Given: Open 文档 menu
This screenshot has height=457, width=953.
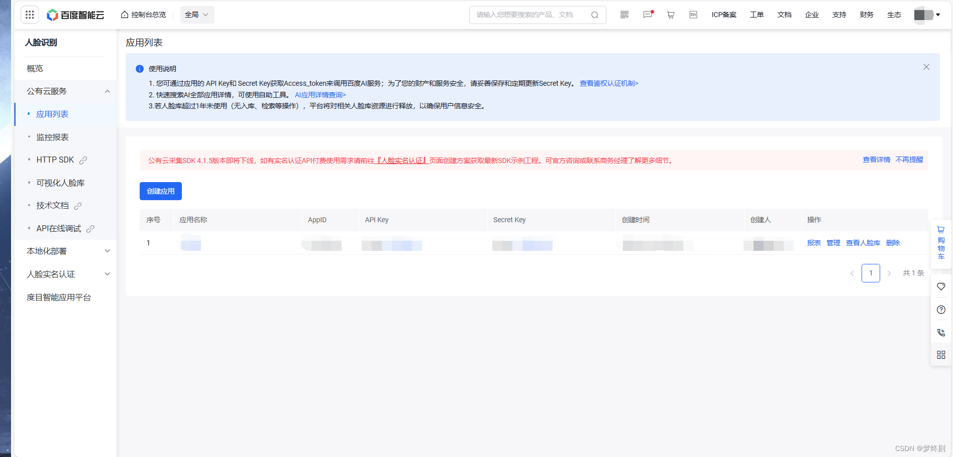Looking at the screenshot, I should click(x=784, y=15).
